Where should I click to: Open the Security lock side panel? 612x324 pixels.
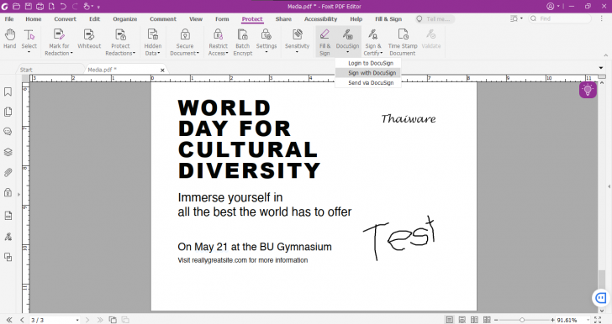tap(8, 192)
